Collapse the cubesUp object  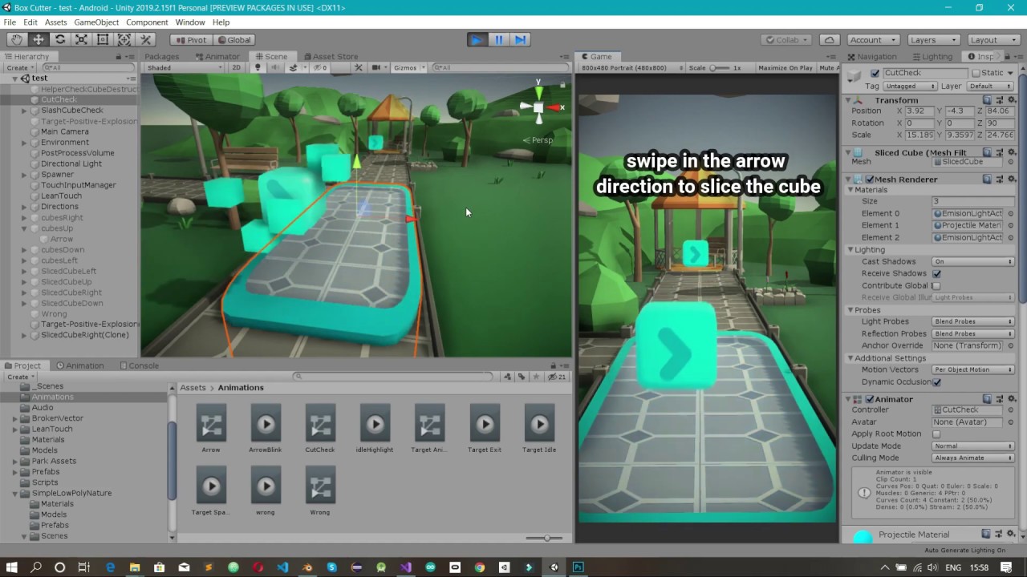click(x=24, y=228)
